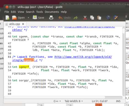The height and width of the screenshot is (106, 129).
Task: Click the INS insert mode indicator
Action: (x=118, y=101)
